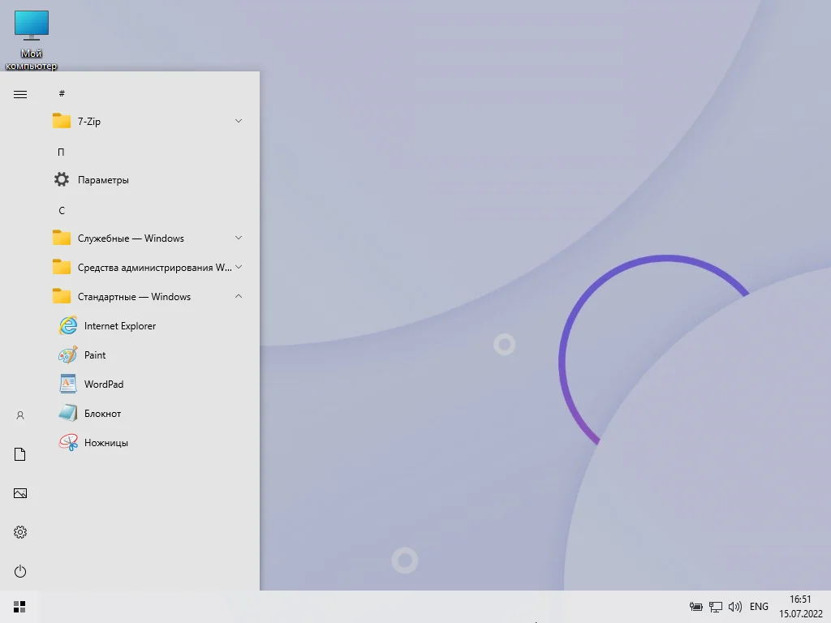Screen dimensions: 831x623
Task: Click the П letter header
Action: (x=61, y=152)
